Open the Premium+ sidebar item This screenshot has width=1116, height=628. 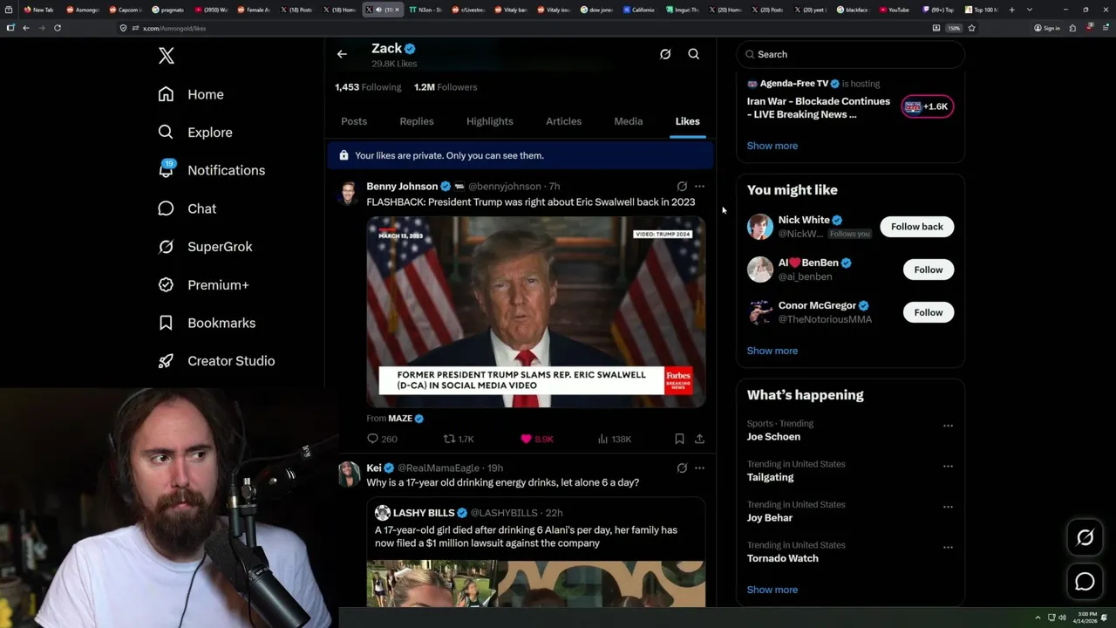click(x=203, y=285)
